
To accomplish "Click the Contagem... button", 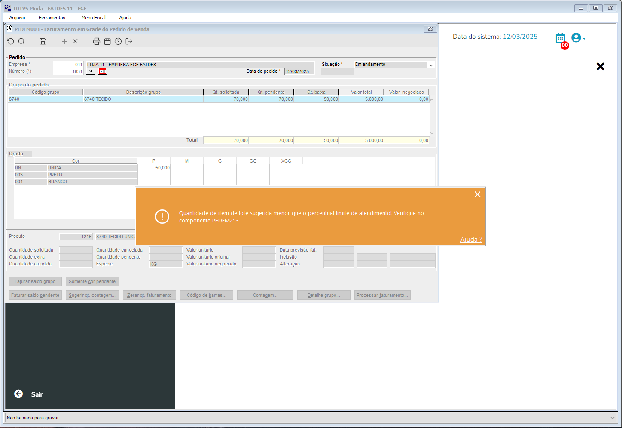I will (265, 295).
